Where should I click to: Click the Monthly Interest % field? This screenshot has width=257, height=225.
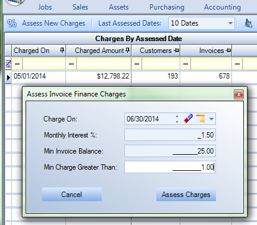[x=170, y=135]
